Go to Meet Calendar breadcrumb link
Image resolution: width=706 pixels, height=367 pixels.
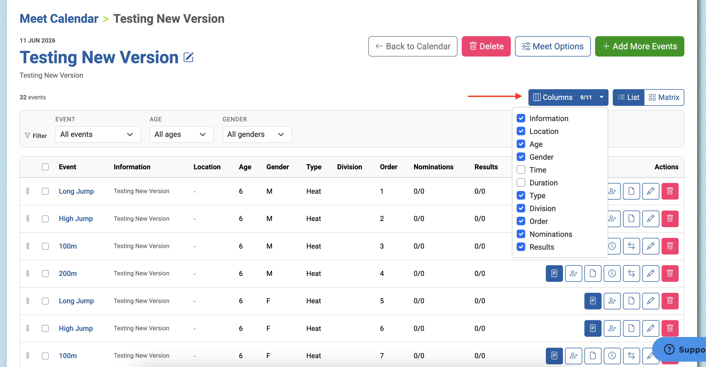59,19
